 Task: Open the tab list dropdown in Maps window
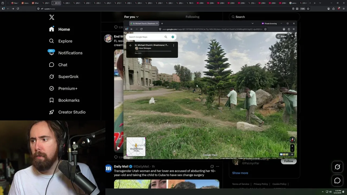[252, 24]
